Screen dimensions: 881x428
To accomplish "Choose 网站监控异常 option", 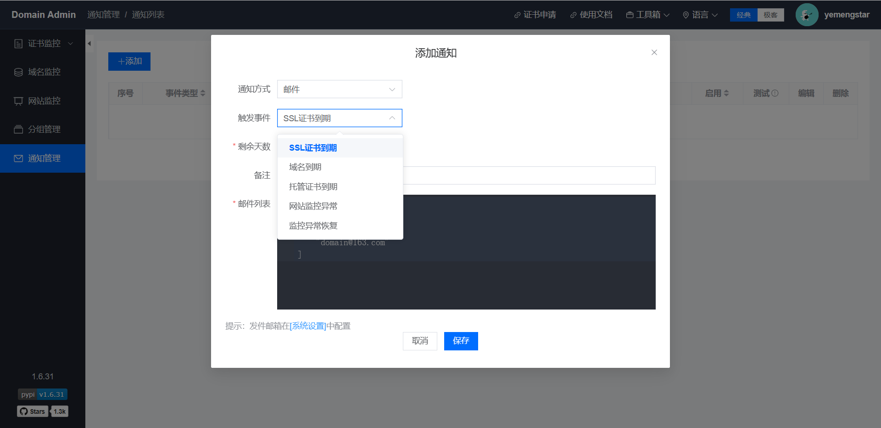I will [x=313, y=206].
